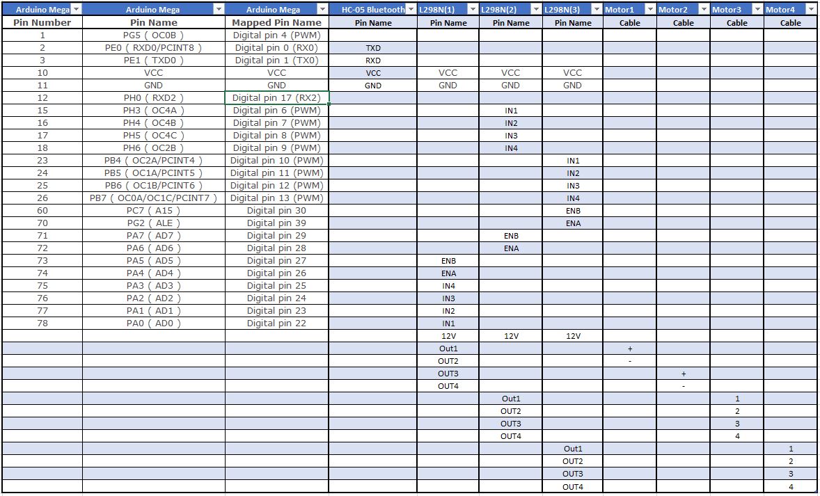
Task: Select the 'TXD' cell in HC-05 column
Action: tap(373, 47)
